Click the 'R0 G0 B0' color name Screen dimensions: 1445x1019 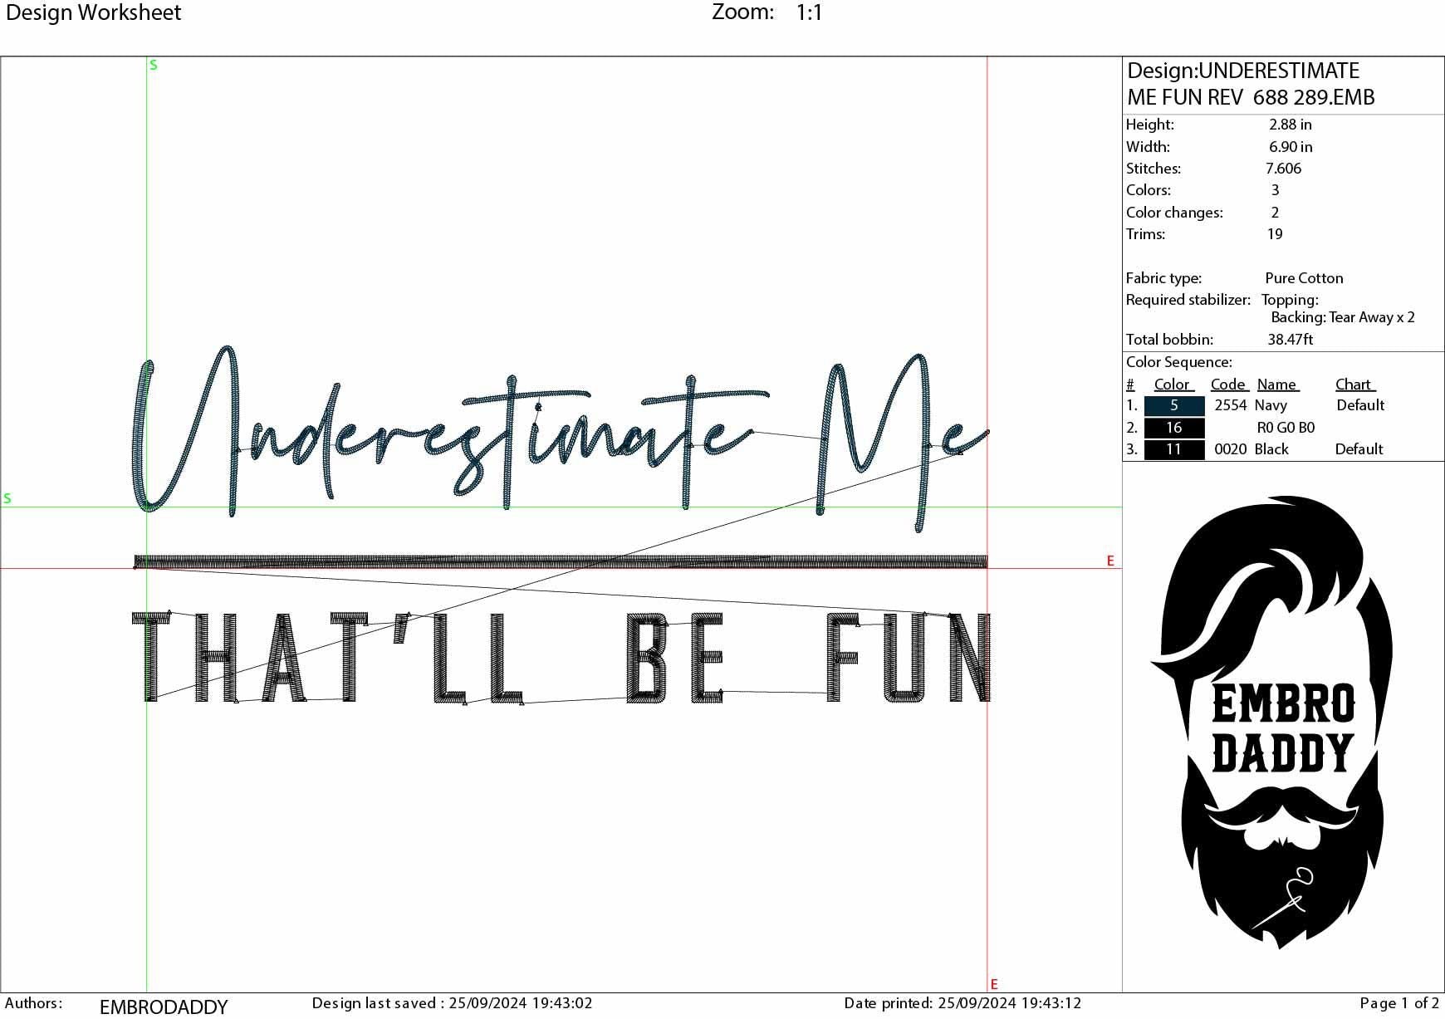point(1286,428)
